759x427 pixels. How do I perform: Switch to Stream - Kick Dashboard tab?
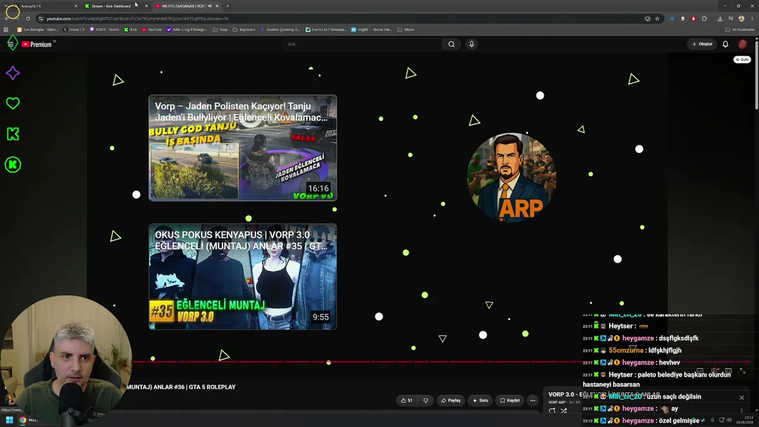116,6
